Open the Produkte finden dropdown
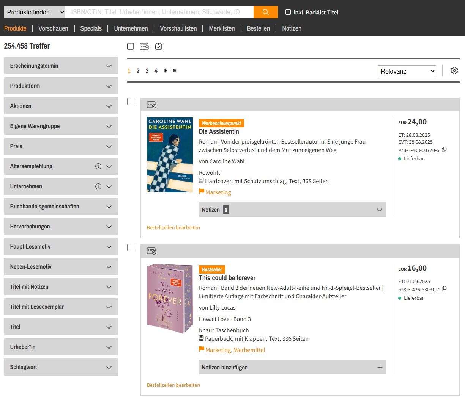 click(35, 12)
